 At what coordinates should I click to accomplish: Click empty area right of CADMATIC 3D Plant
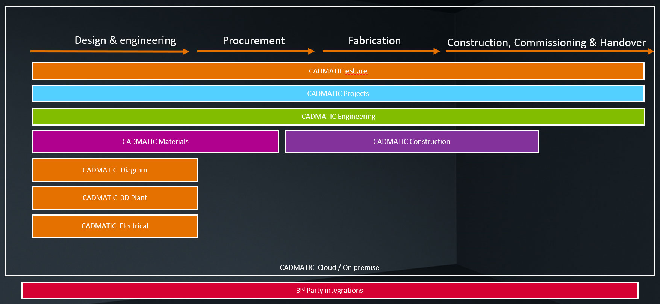click(x=319, y=198)
